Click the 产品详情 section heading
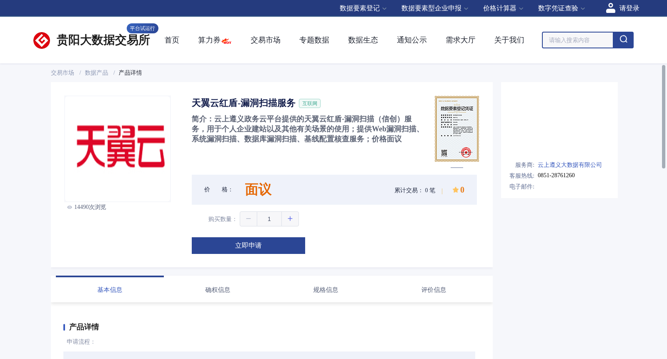 pos(84,327)
